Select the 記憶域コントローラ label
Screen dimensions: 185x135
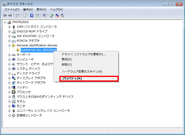click(x=29, y=116)
